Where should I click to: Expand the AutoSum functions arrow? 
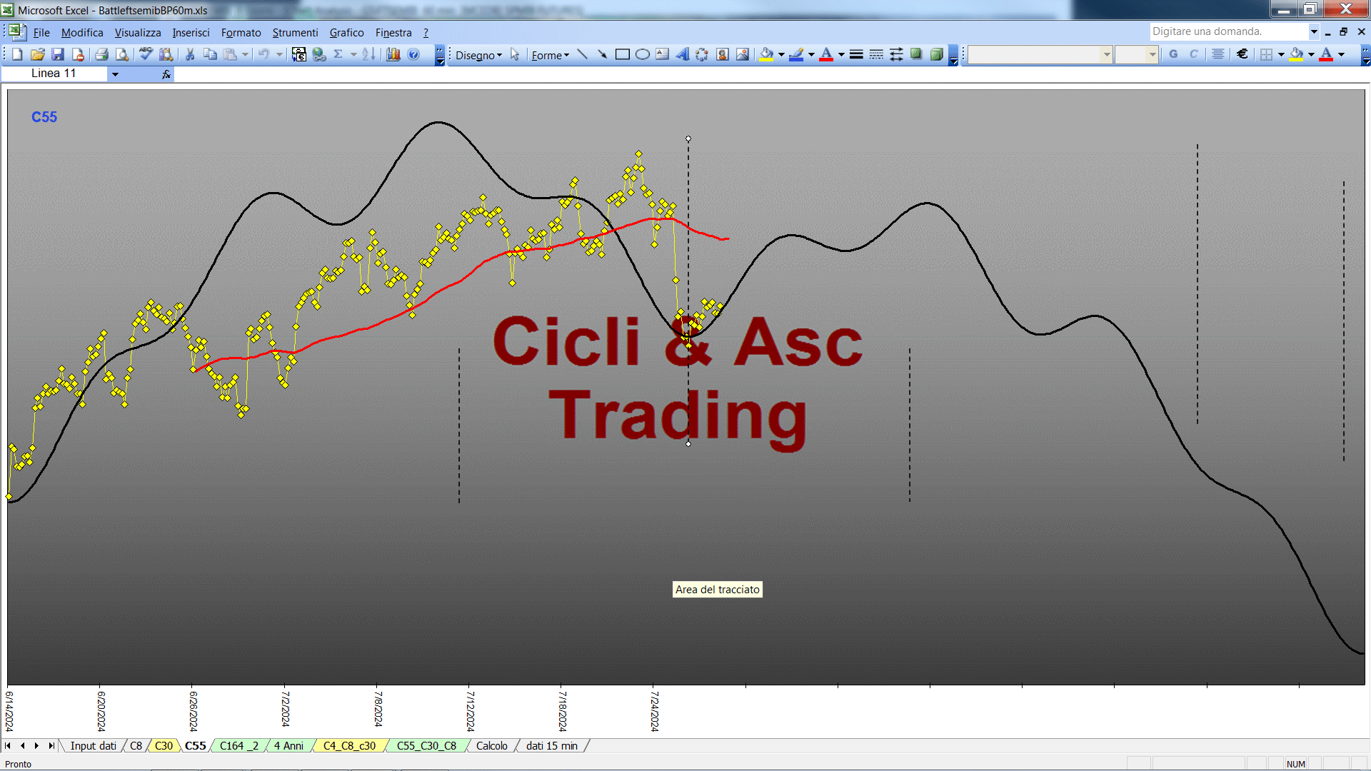click(353, 54)
